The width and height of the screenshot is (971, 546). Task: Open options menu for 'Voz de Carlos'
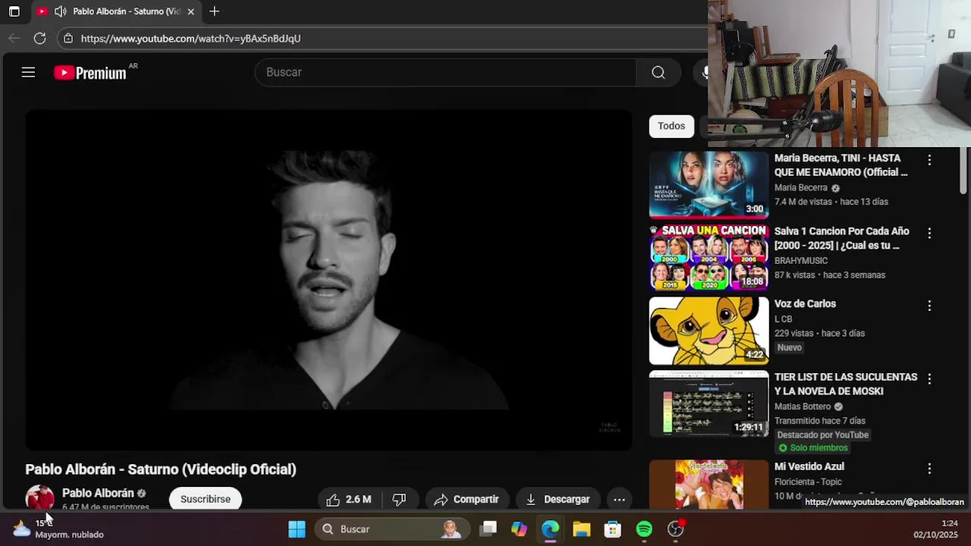929,306
